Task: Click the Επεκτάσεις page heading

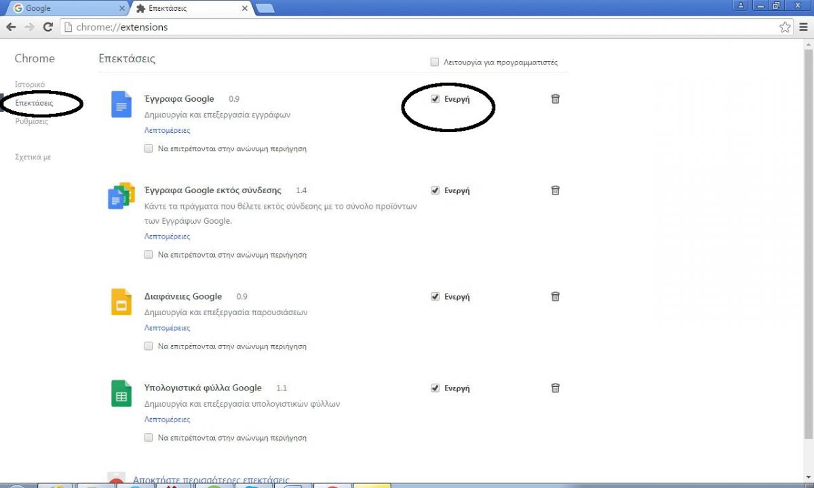Action: (127, 58)
